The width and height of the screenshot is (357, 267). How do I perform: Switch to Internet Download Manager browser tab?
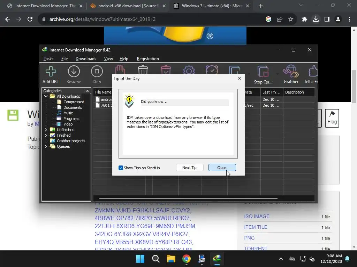tap(45, 6)
